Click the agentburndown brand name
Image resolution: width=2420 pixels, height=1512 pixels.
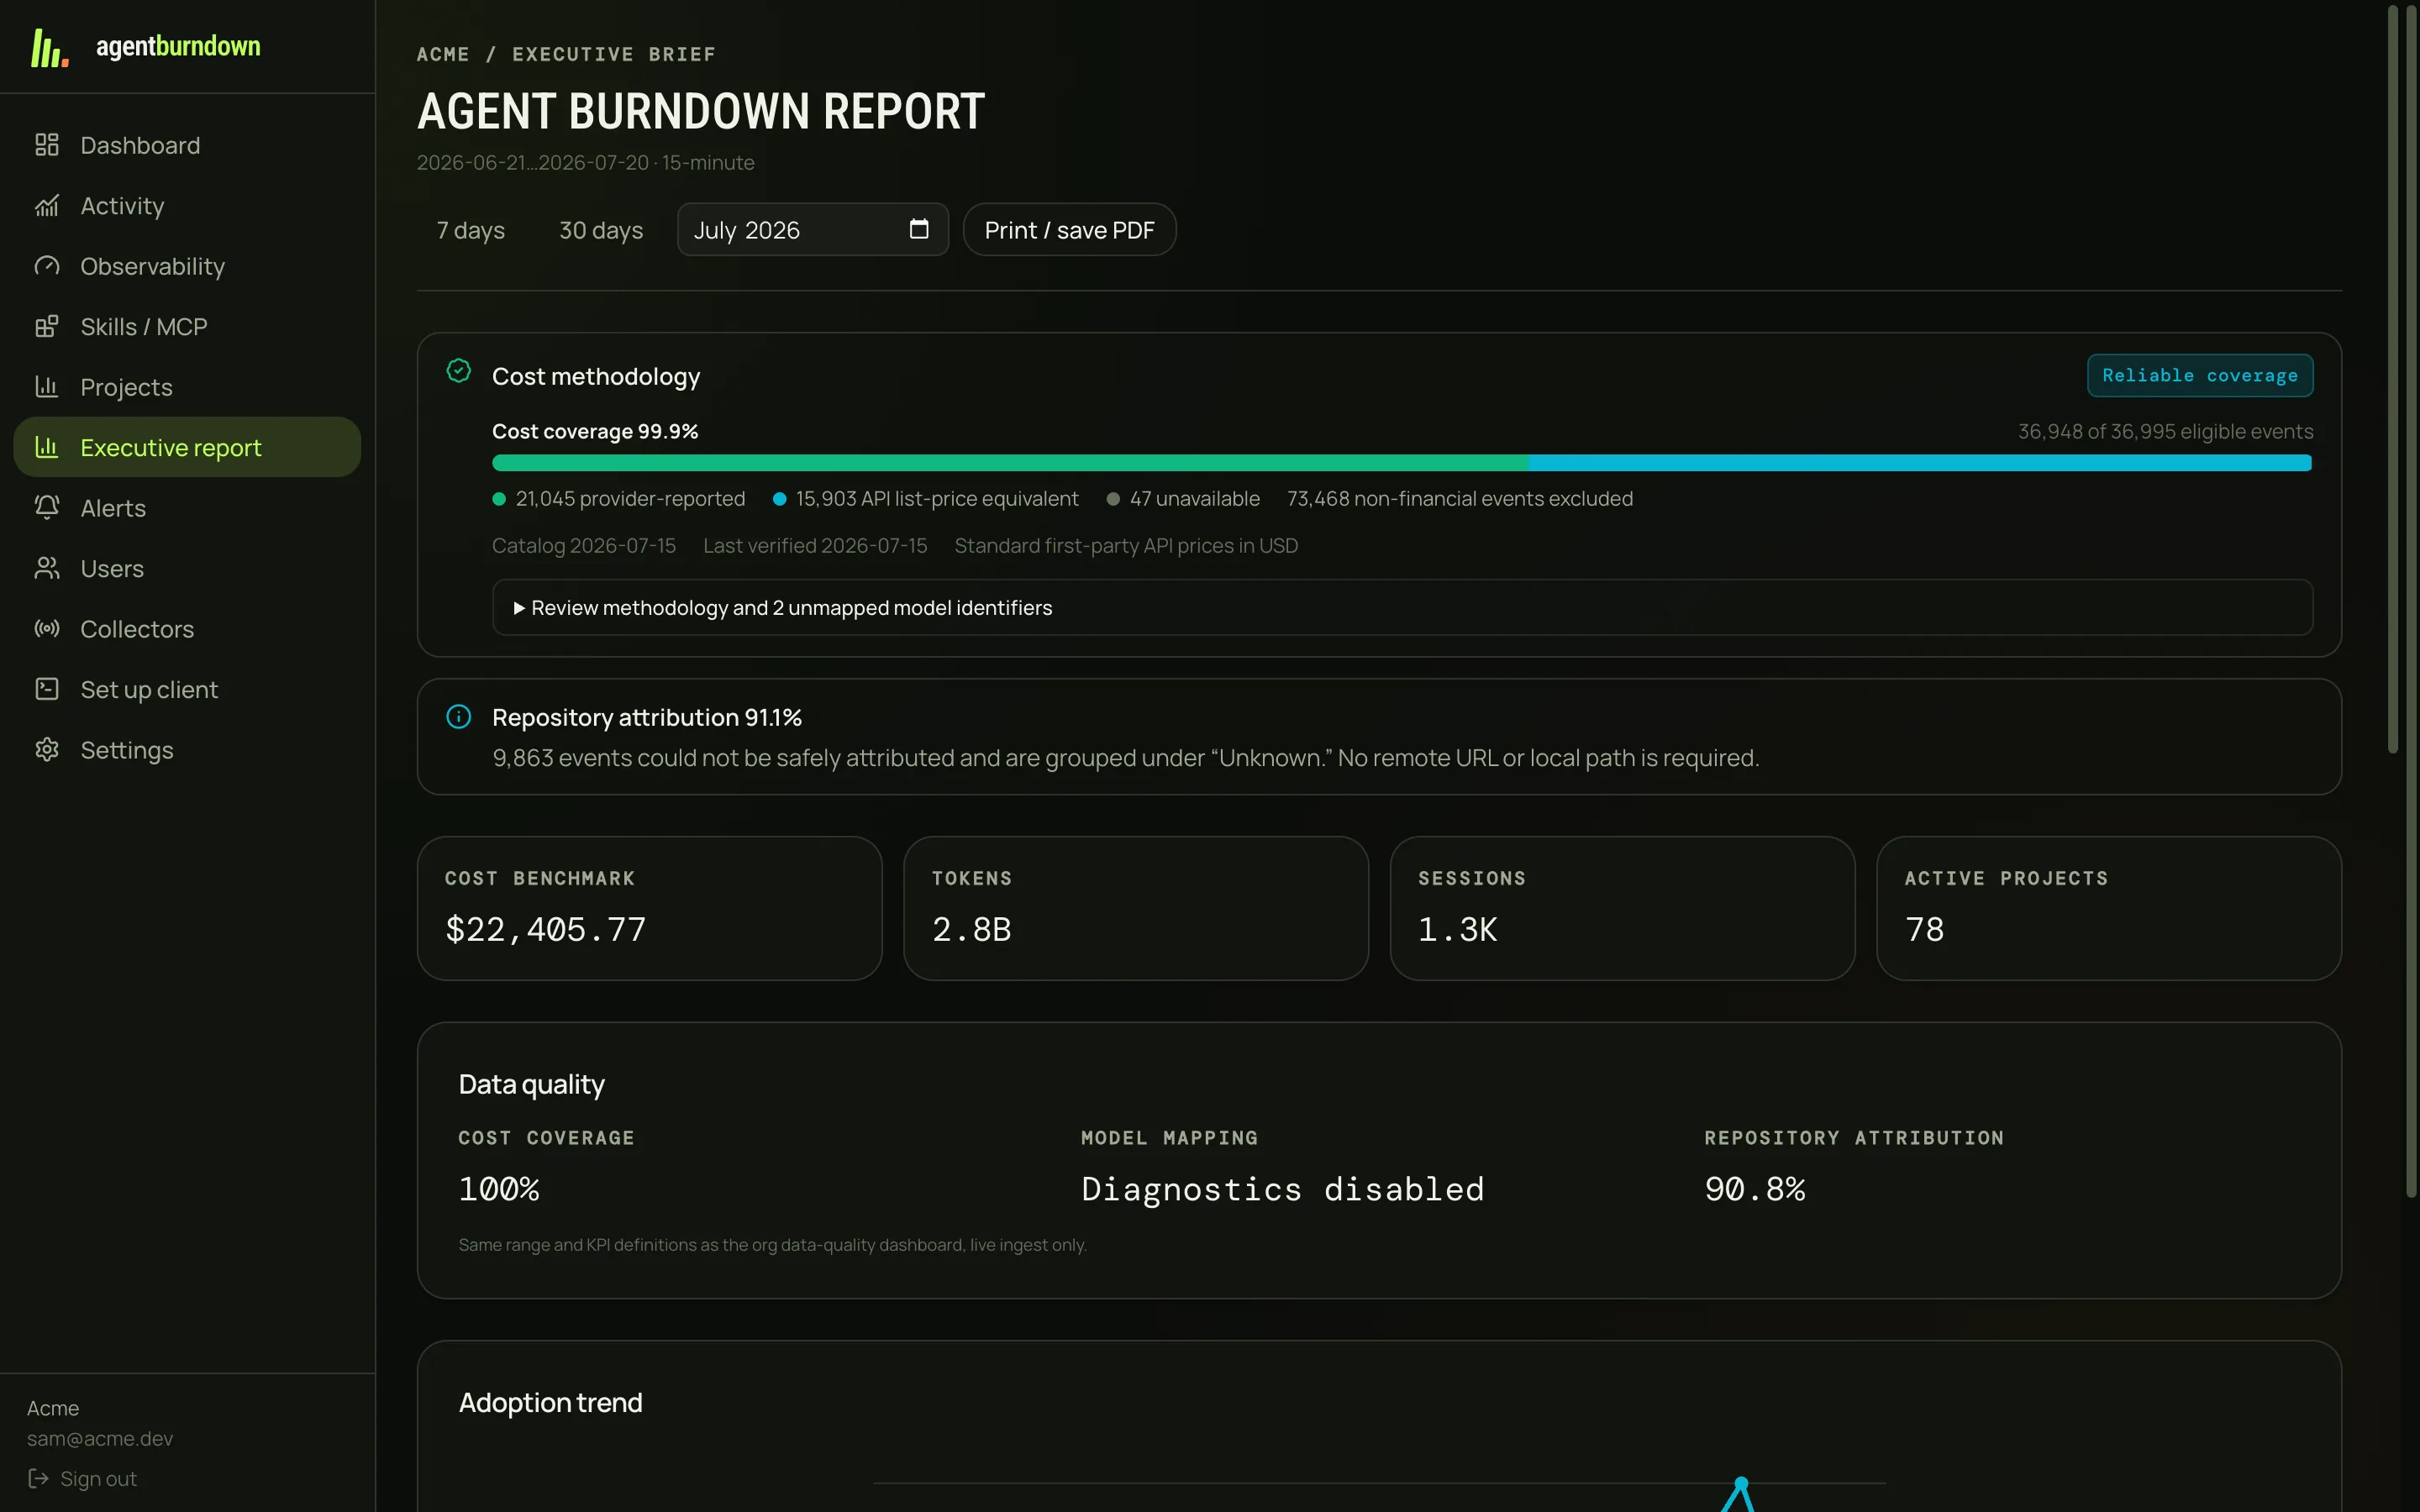[178, 46]
